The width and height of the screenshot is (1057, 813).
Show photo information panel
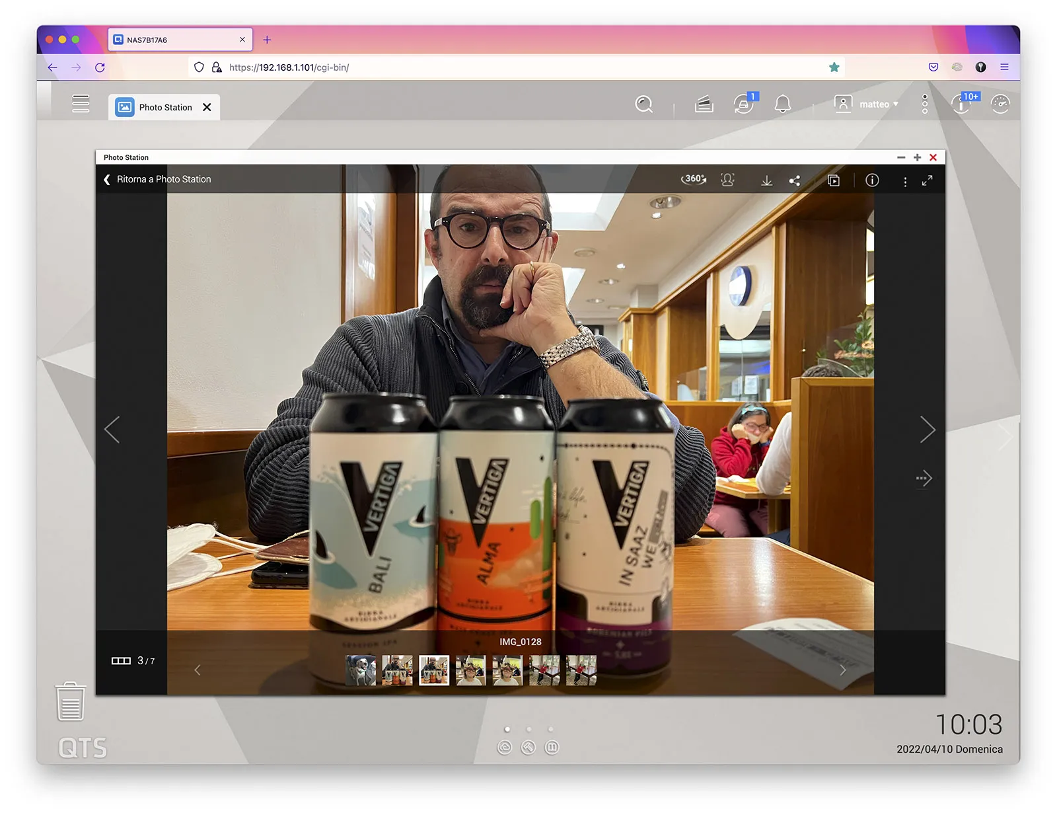click(872, 180)
